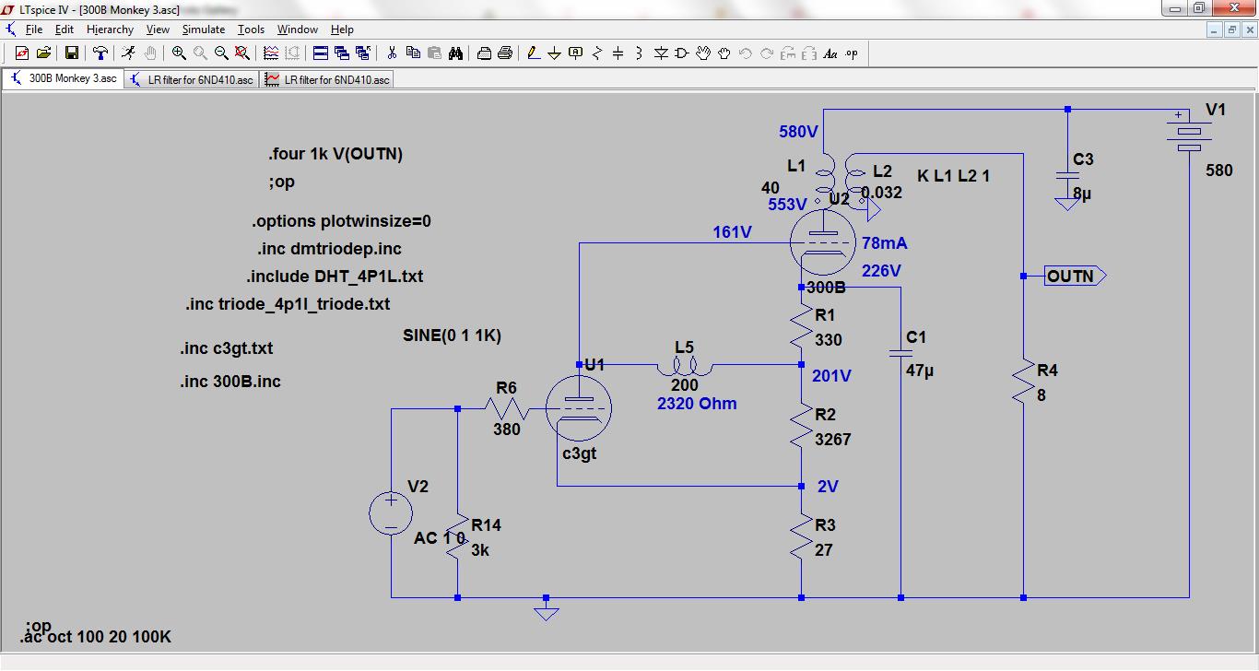Screen dimensions: 1259x671
Task: Select the Place Resistor tool
Action: pos(597,53)
